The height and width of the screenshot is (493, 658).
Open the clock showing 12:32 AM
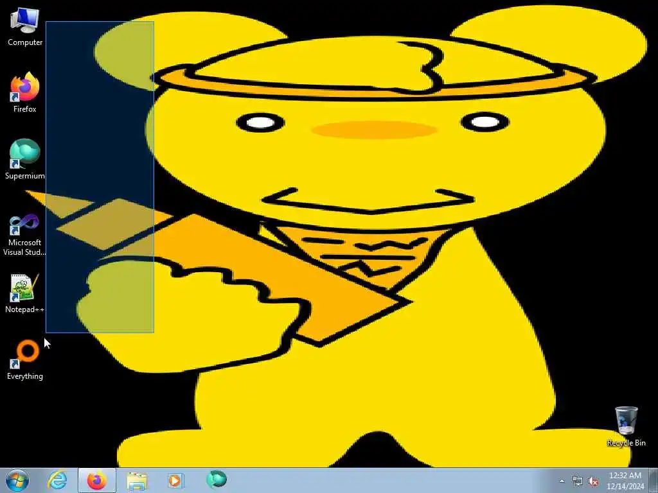click(x=625, y=480)
